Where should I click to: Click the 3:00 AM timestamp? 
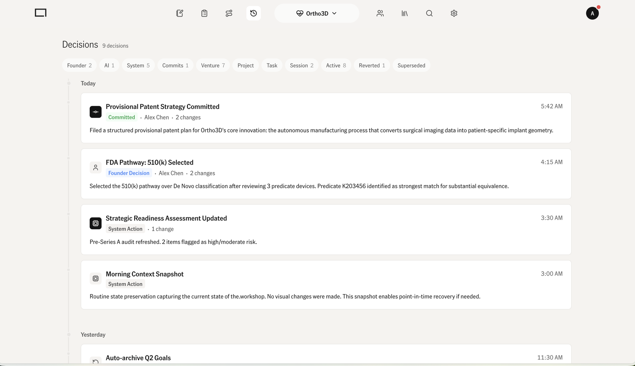click(x=552, y=273)
